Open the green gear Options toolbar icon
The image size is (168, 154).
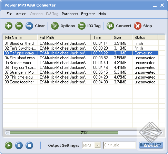coord(55,26)
